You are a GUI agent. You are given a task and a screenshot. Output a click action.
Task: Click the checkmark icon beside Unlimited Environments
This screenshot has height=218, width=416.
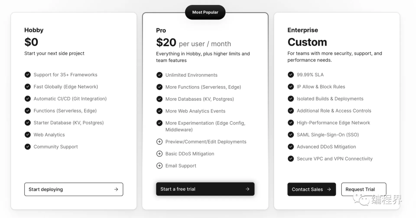click(x=159, y=75)
